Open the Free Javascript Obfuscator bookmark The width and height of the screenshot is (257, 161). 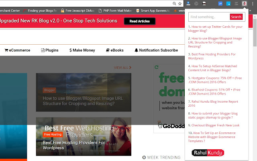[78, 11]
